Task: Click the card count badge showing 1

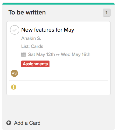Action: tap(107, 13)
